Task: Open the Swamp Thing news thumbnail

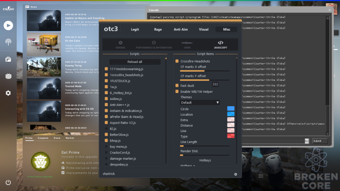Action: click(44, 67)
